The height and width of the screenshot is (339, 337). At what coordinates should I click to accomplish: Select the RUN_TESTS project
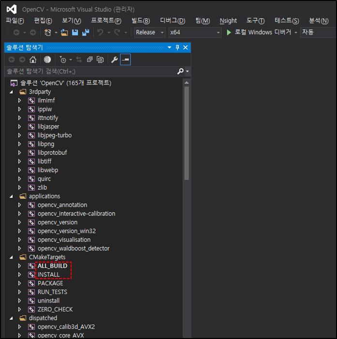(53, 292)
